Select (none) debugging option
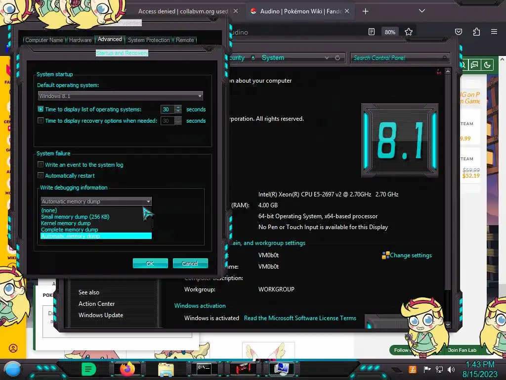Image resolution: width=506 pixels, height=380 pixels. (x=96, y=210)
